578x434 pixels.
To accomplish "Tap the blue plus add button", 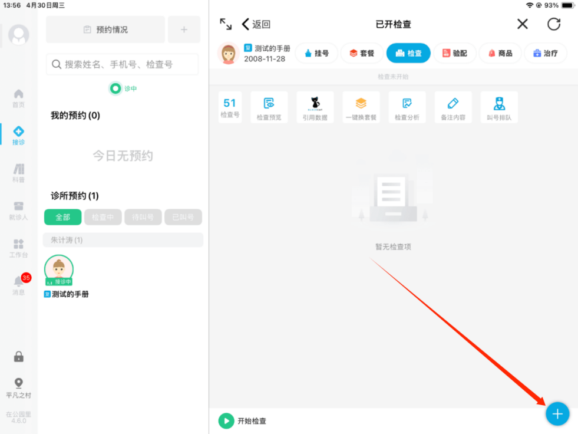I will (557, 414).
